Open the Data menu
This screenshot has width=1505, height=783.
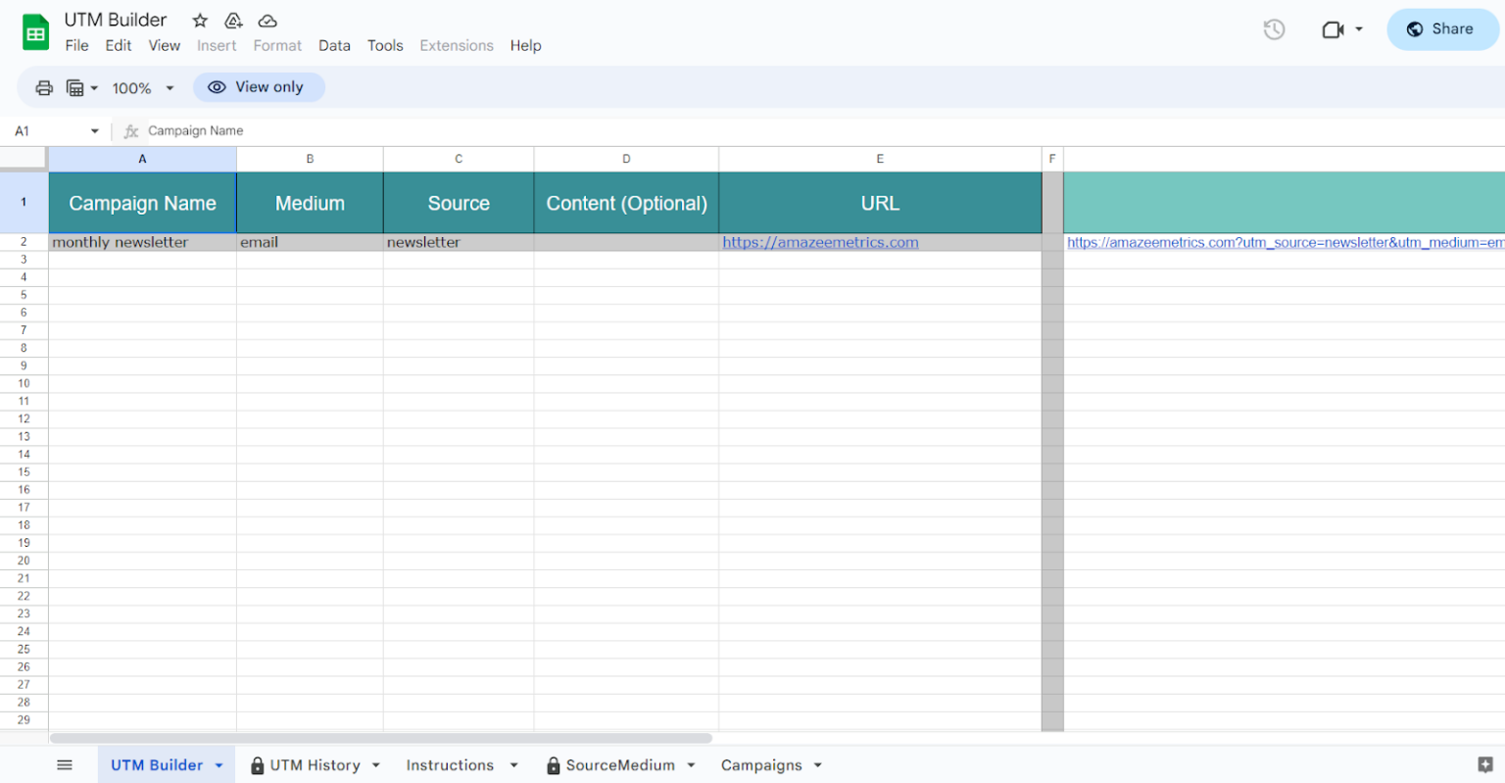pyautogui.click(x=334, y=45)
